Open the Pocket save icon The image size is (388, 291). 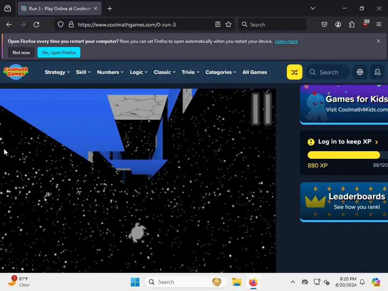324,25
